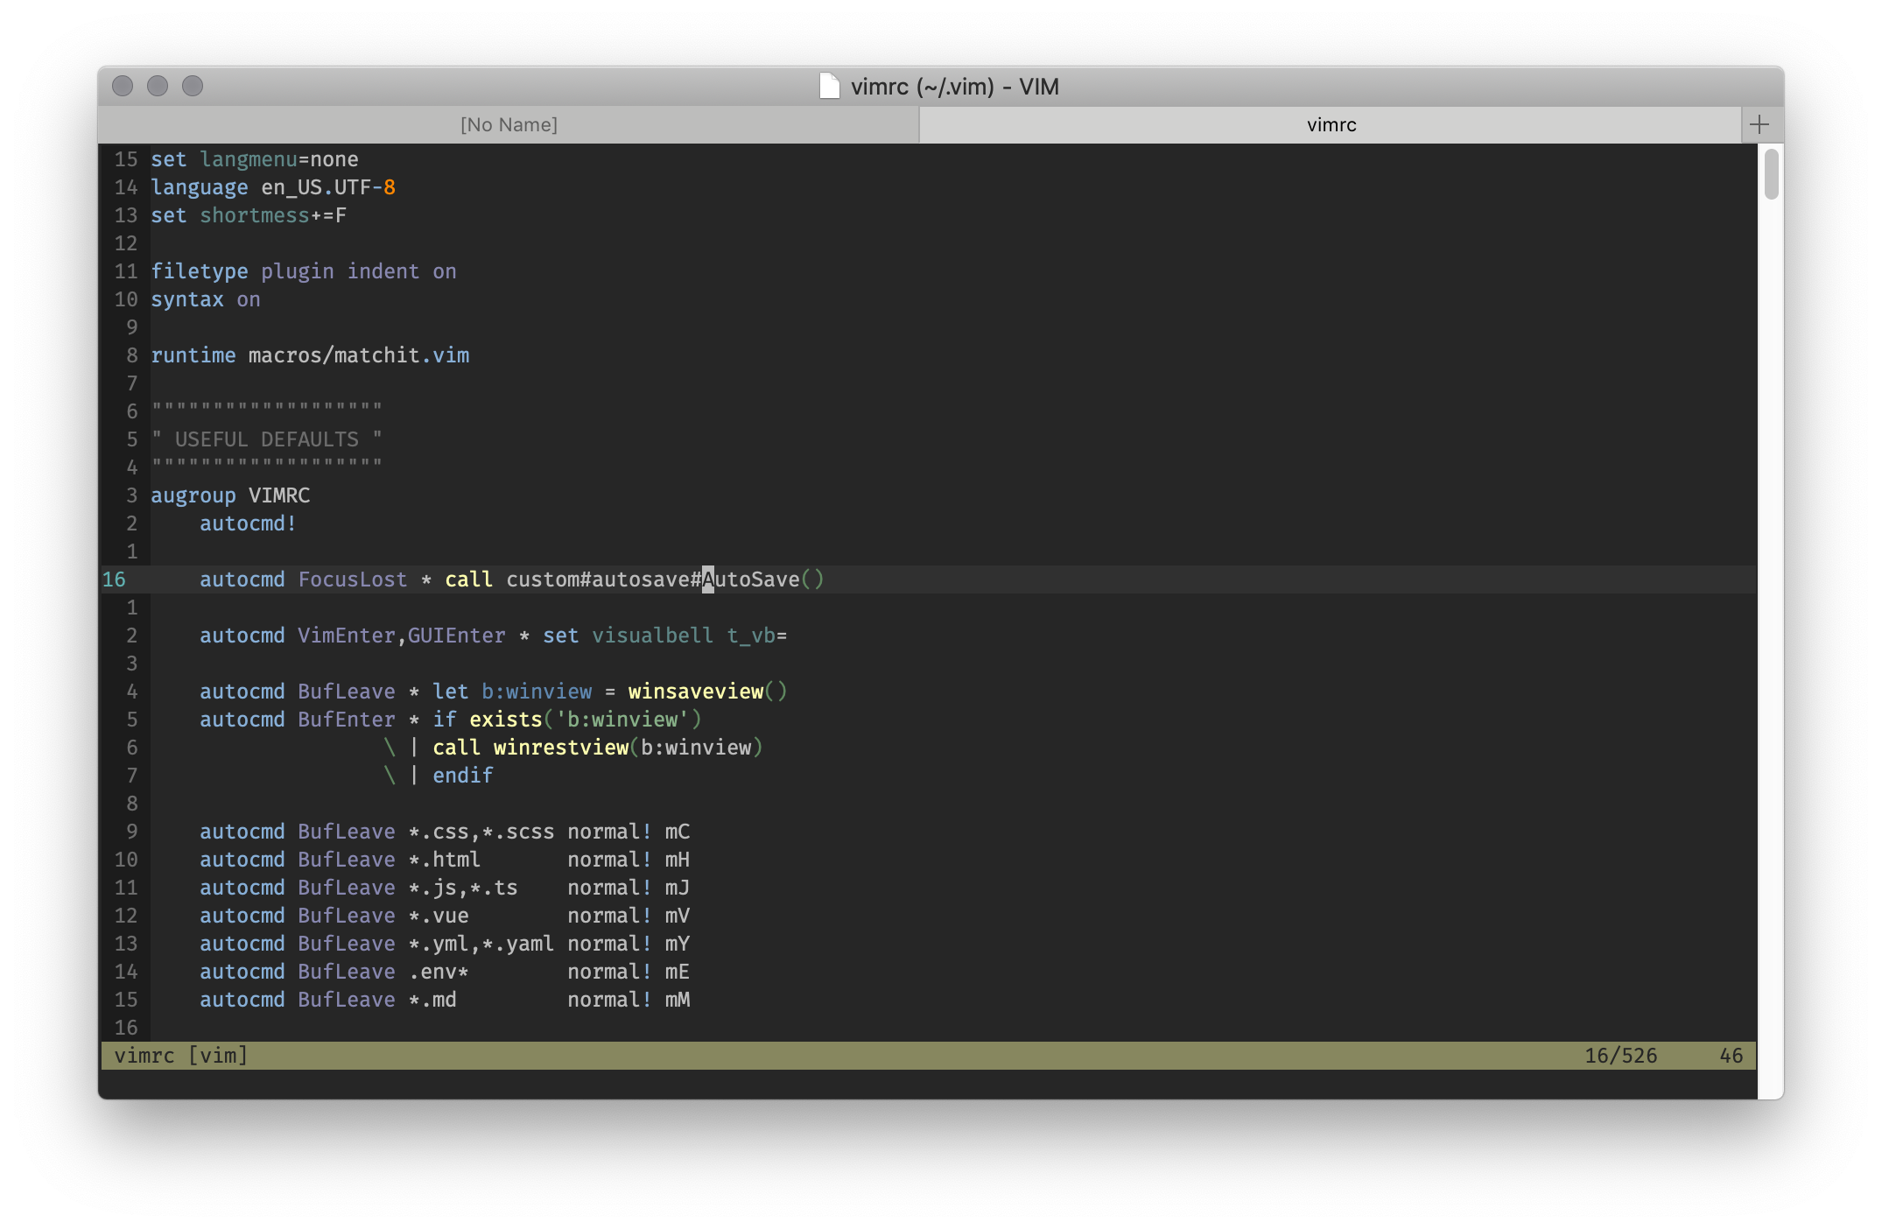Click the 'autocmd!' line

coord(248,523)
